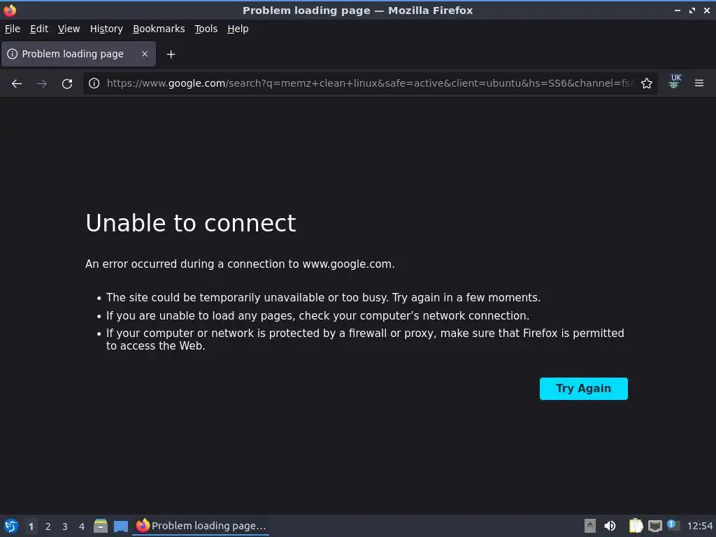Open the History menu

pos(106,29)
